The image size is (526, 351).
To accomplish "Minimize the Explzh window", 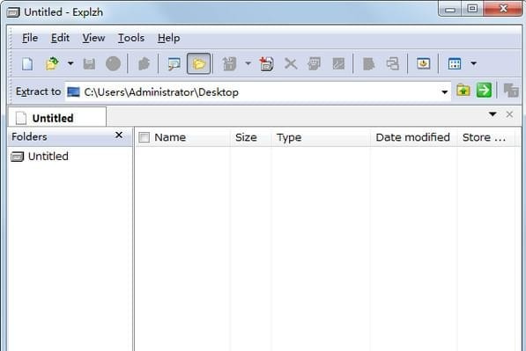I will (x=450, y=10).
